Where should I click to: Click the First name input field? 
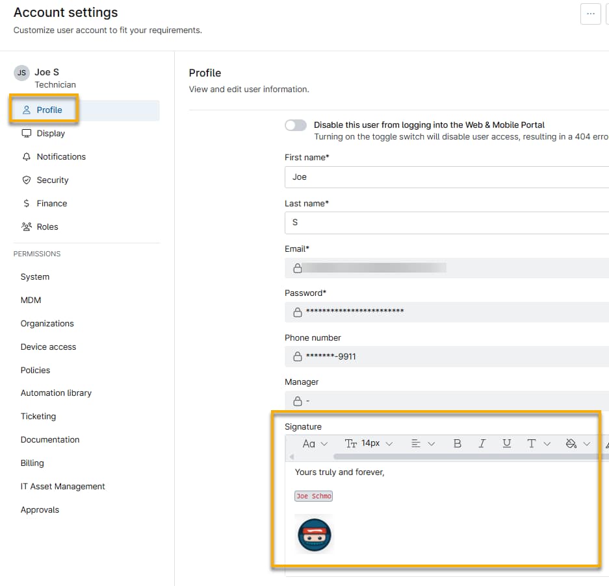pos(447,177)
